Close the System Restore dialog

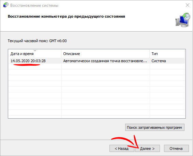coord(188,5)
